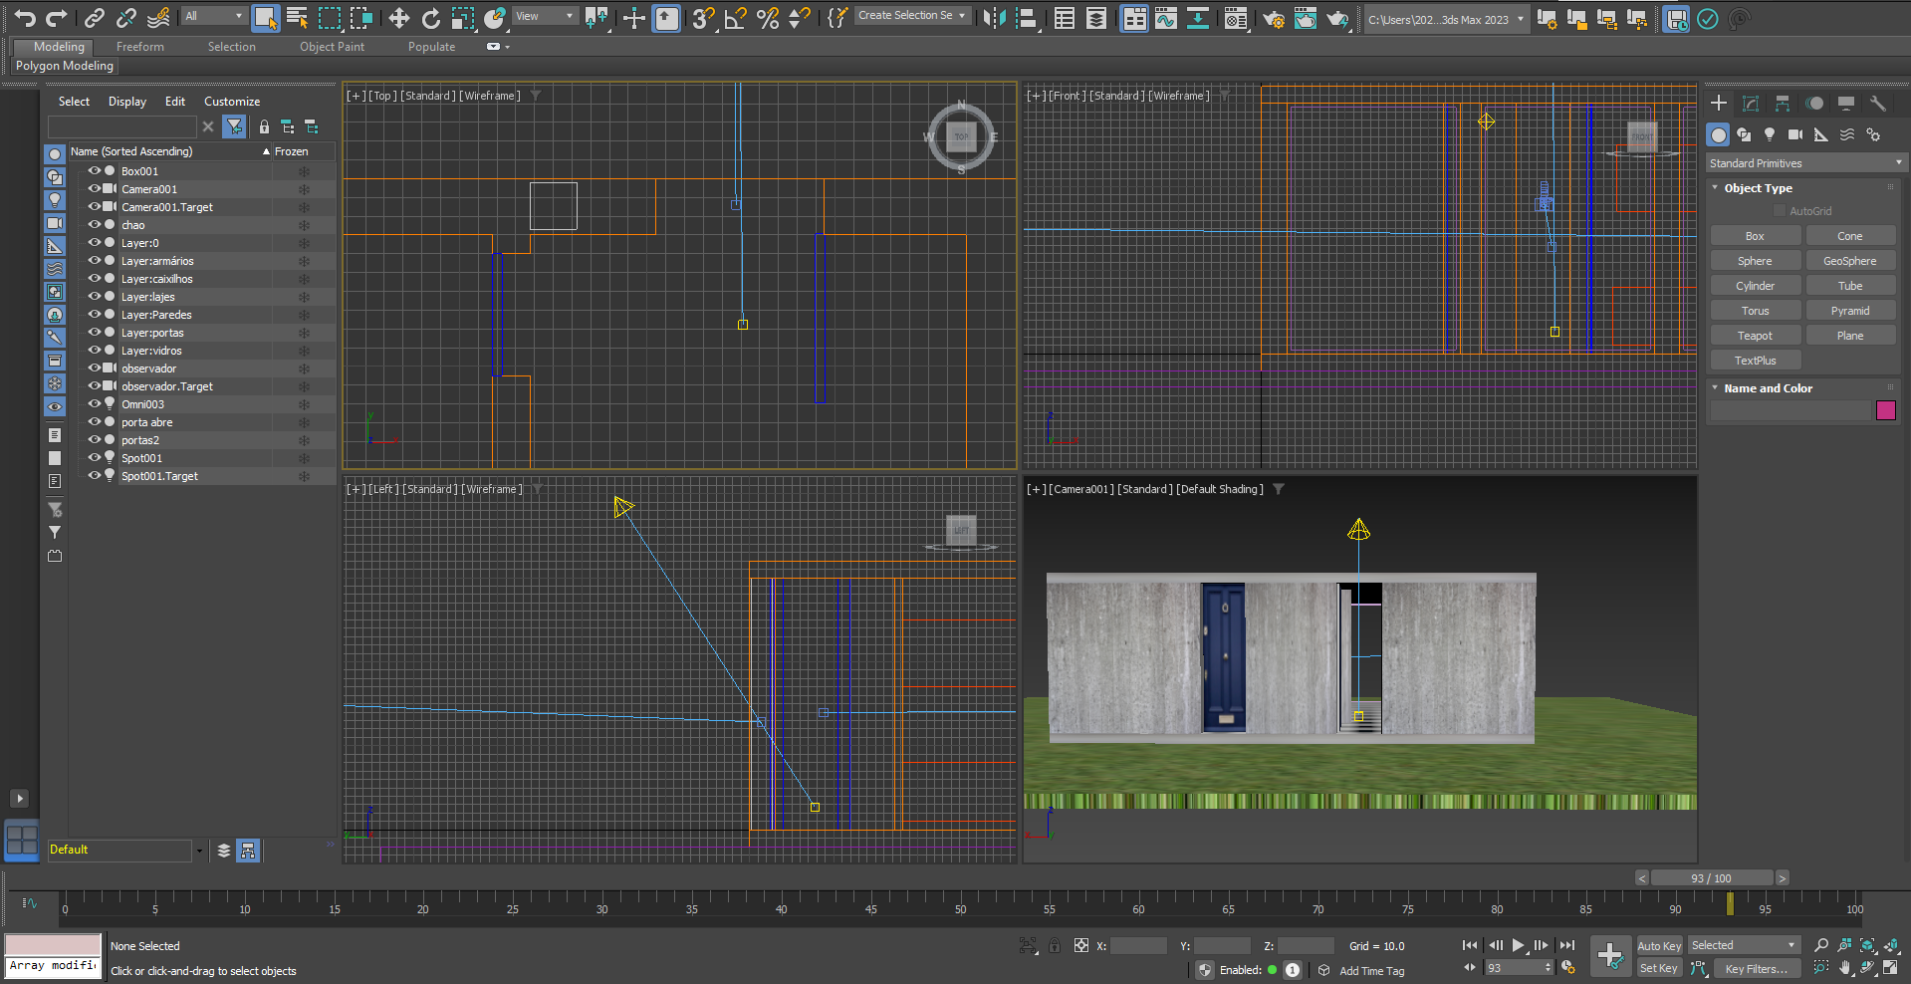Click the Mirror tool icon
The height and width of the screenshot is (984, 1911).
993,18
